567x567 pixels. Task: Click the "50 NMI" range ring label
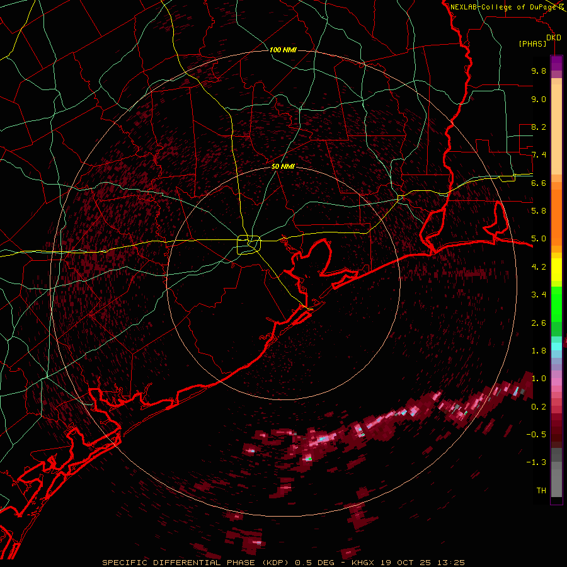coord(283,167)
